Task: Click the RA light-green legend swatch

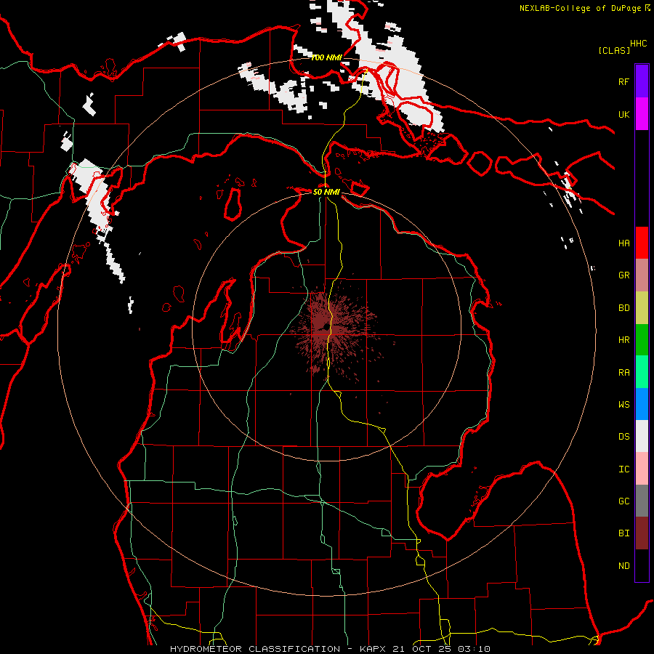Action: pyautogui.click(x=642, y=372)
